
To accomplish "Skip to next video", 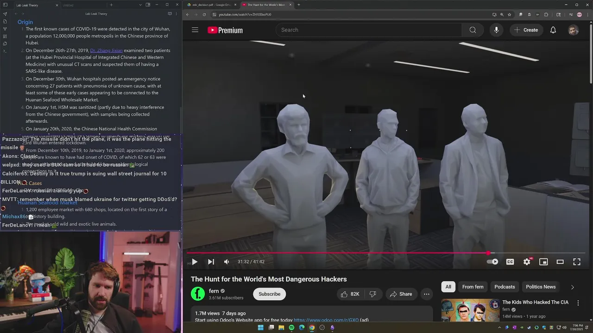I will (x=211, y=262).
